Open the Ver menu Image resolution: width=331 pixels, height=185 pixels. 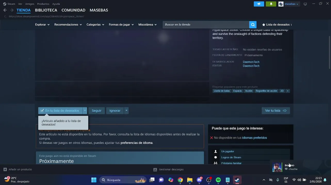[20, 4]
